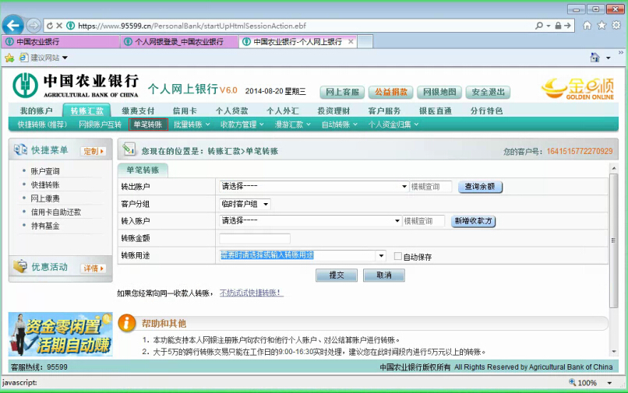Click the add to favorites bar star icon
Image resolution: width=628 pixels, height=393 pixels.
[x=9, y=58]
